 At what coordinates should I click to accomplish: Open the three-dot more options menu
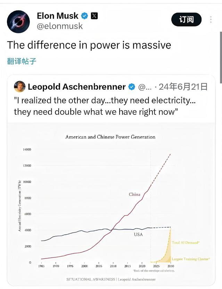[x=211, y=19]
